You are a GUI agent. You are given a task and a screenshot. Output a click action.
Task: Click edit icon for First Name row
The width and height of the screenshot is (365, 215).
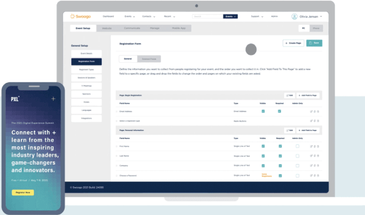(311, 146)
